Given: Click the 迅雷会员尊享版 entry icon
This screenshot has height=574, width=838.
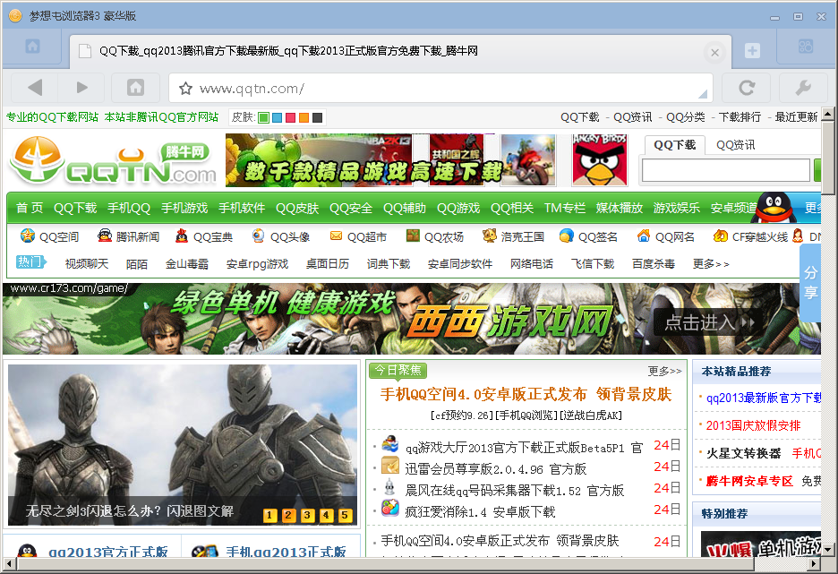Looking at the screenshot, I should 390,466.
